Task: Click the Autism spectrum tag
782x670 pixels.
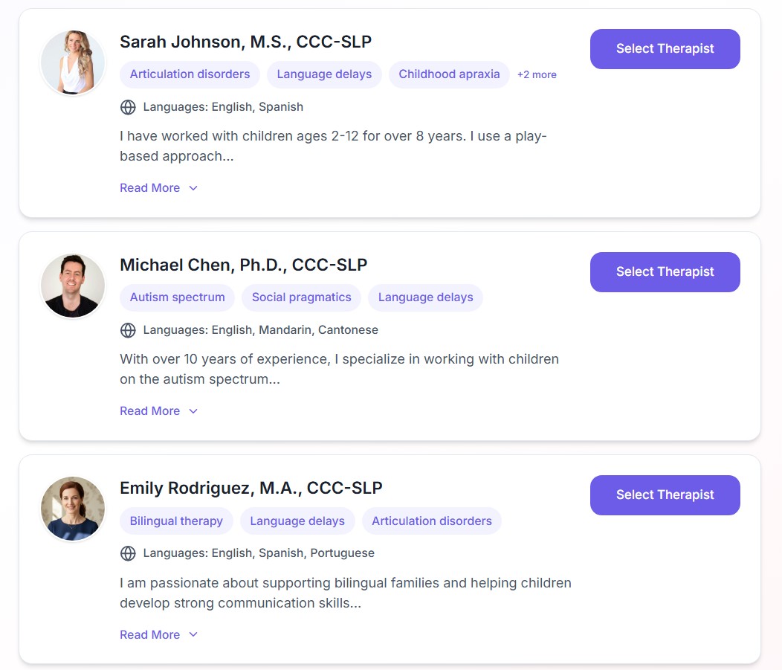Action: pos(177,297)
